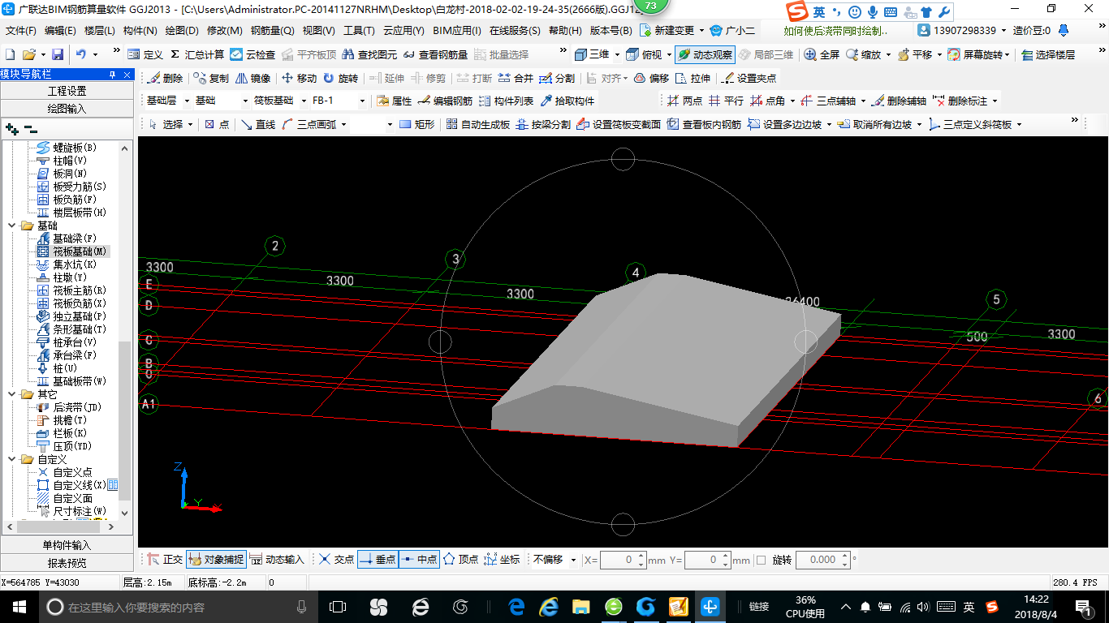Activate the 移动 move tool
Viewport: 1109px width, 623px height.
pos(299,79)
